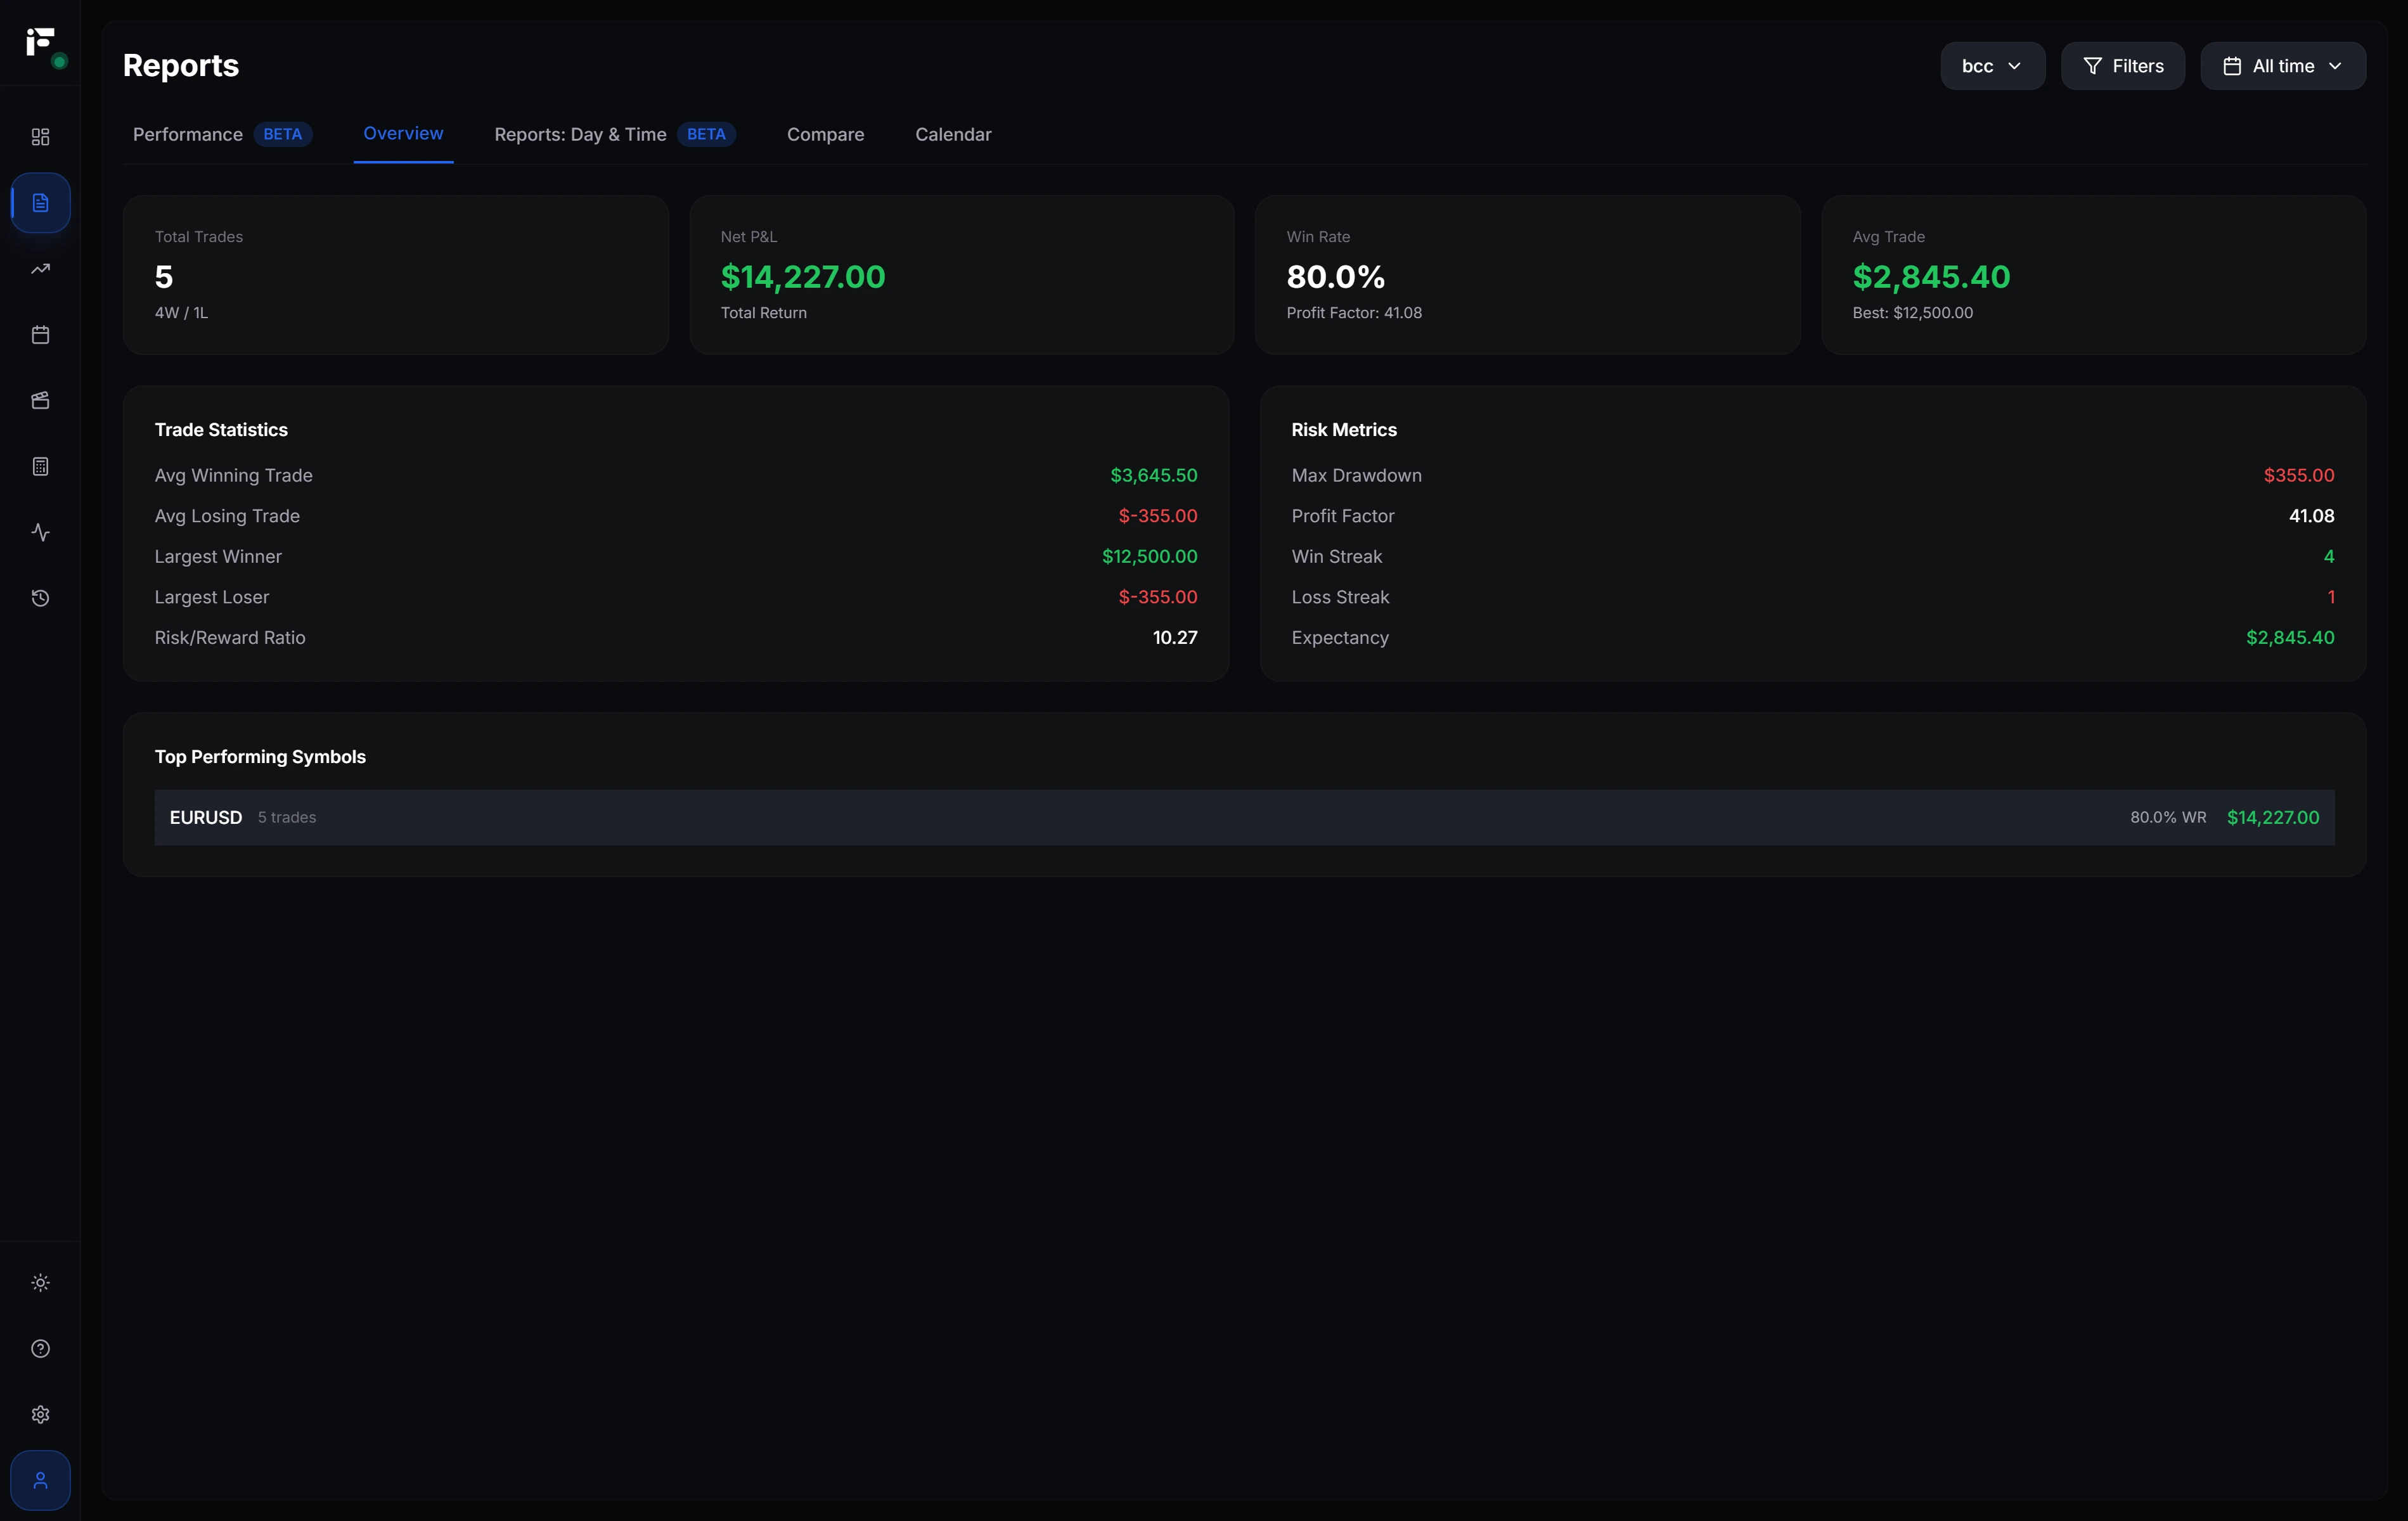2408x1521 pixels.
Task: Open the highlighted Reports document icon
Action: pyautogui.click(x=40, y=203)
